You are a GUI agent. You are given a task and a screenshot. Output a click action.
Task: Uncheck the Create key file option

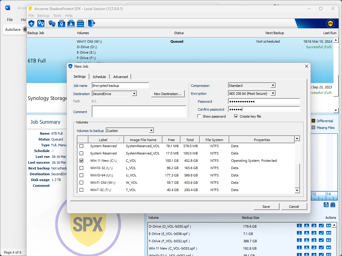click(x=236, y=116)
